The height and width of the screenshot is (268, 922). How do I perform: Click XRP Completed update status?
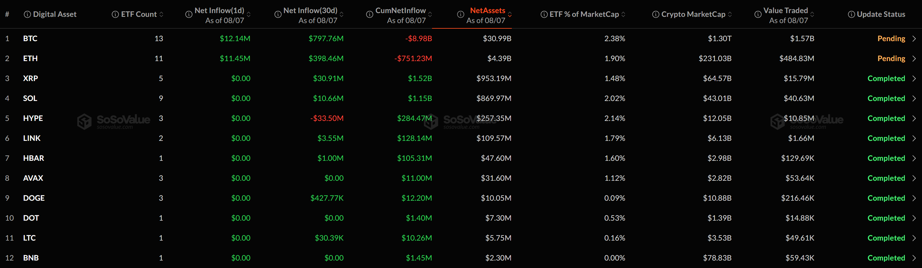[x=886, y=78]
